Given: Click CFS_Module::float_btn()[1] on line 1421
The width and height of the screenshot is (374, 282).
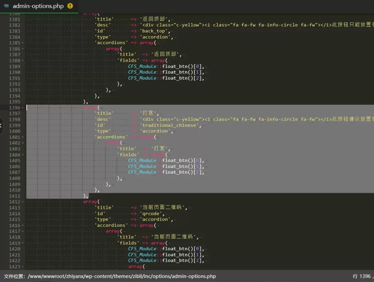Looking at the screenshot, I should pyautogui.click(x=165, y=255).
